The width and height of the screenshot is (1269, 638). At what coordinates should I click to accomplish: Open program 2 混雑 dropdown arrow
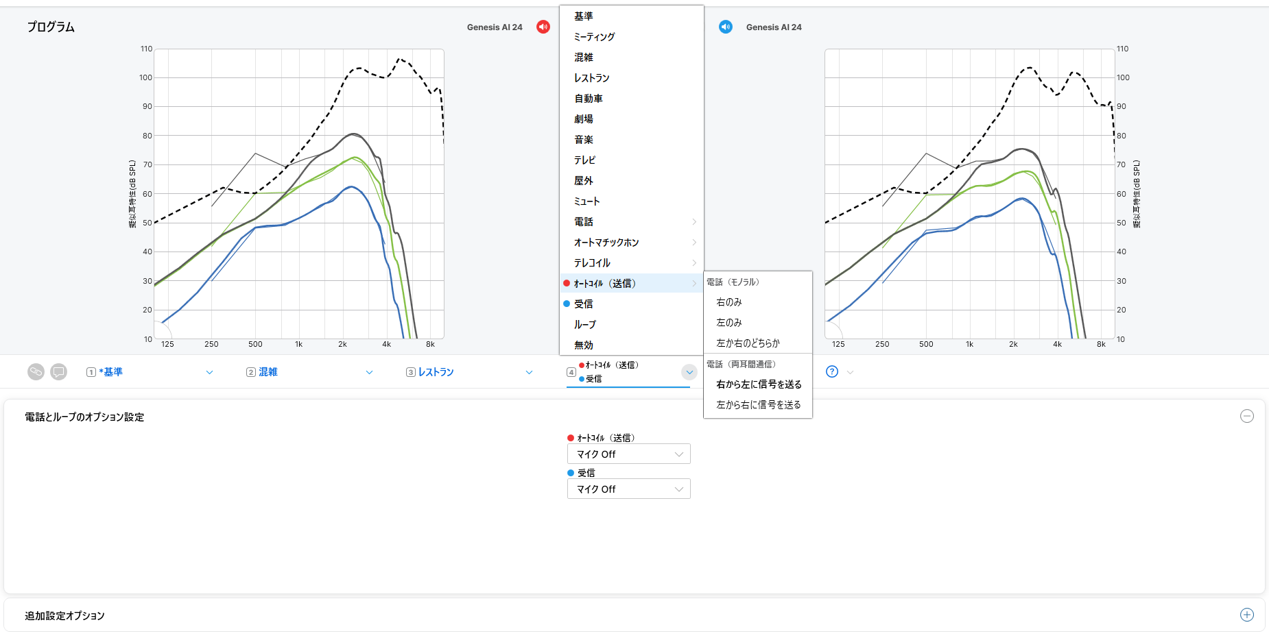369,372
